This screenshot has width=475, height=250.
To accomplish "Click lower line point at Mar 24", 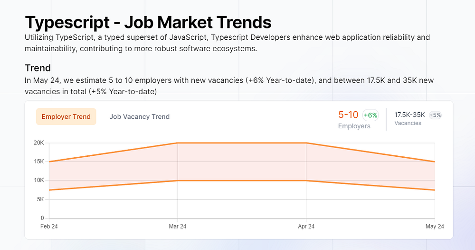I will tap(178, 180).
